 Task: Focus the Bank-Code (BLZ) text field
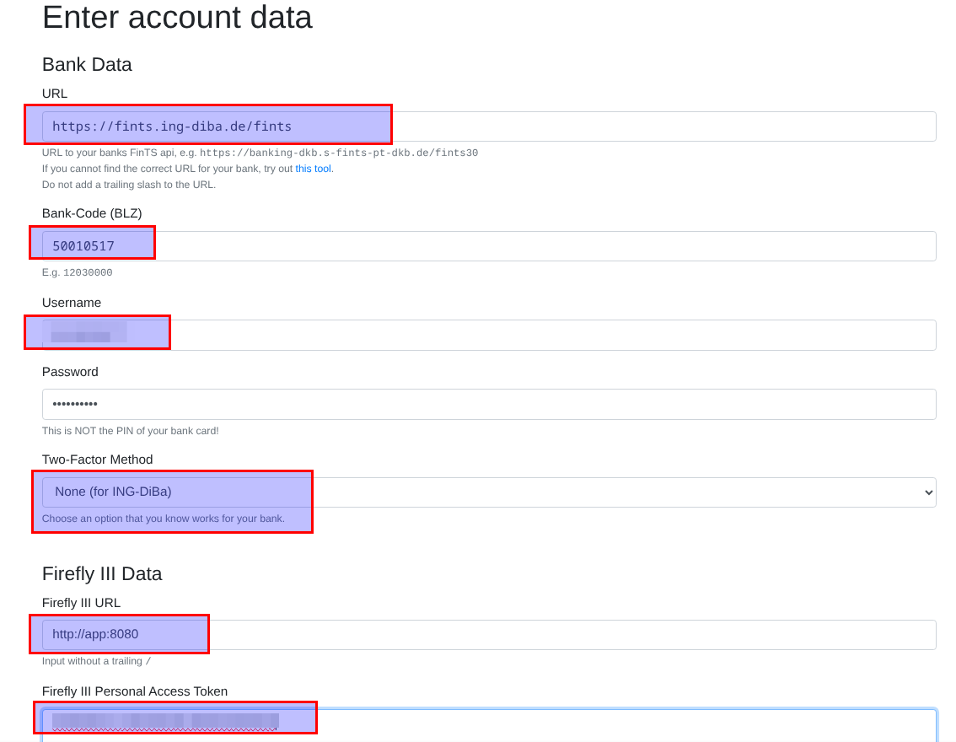pos(489,246)
